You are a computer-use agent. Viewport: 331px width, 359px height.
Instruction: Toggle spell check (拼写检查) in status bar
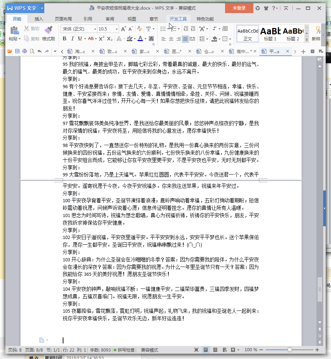point(124,350)
